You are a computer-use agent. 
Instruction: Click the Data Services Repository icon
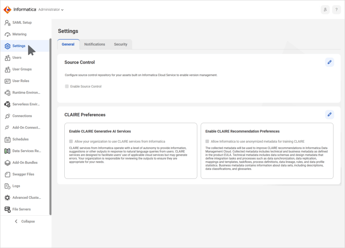pyautogui.click(x=8, y=151)
